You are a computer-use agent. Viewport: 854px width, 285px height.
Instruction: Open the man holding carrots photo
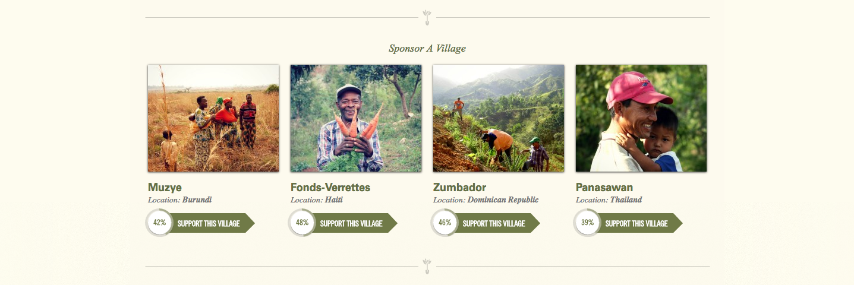(356, 118)
